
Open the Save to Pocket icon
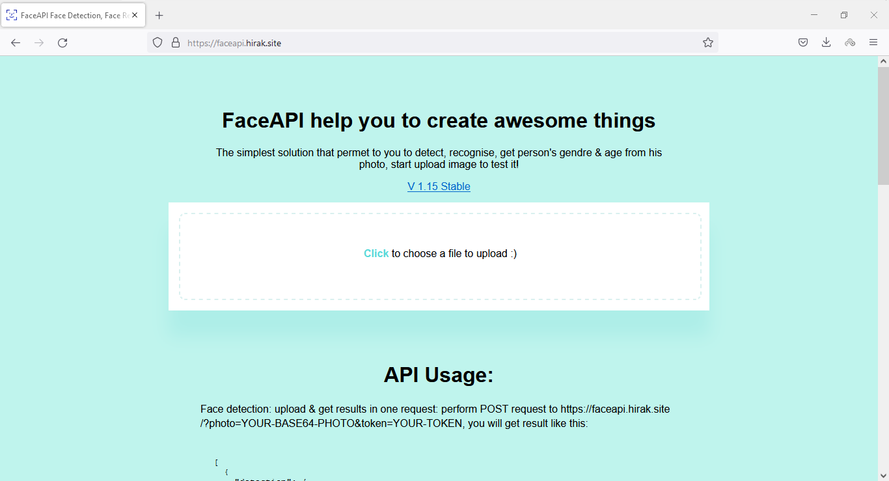803,43
